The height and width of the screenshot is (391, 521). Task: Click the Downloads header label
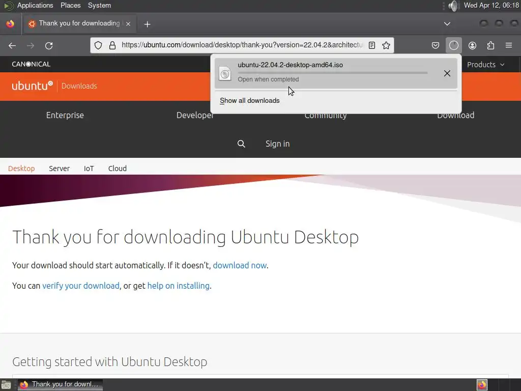pos(79,86)
